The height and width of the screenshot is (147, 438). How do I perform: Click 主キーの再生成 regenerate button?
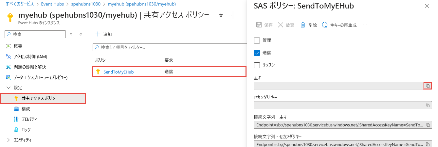pos(339,25)
